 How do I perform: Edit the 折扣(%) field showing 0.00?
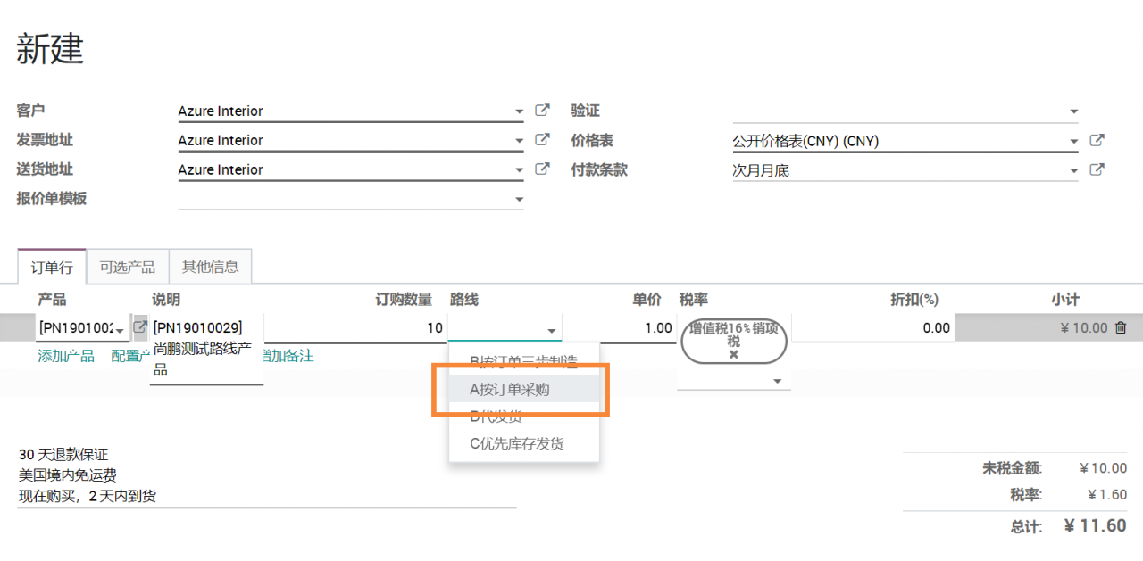(872, 327)
